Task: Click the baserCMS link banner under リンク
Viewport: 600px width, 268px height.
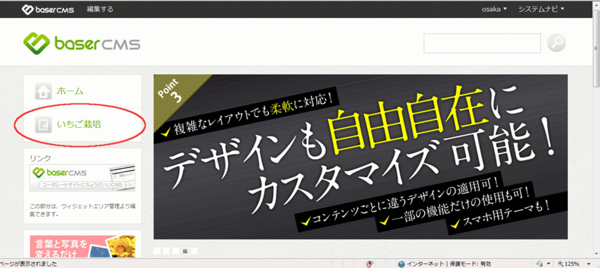Action: (x=83, y=177)
